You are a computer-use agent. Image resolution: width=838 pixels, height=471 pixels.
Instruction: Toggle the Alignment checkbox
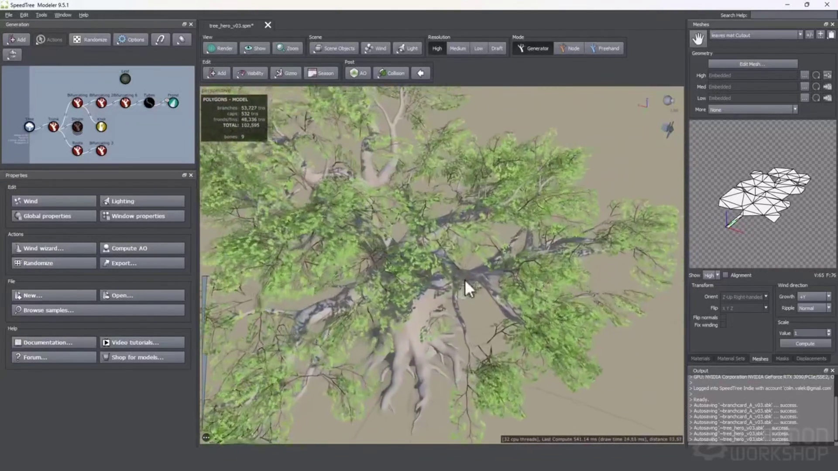(x=725, y=275)
